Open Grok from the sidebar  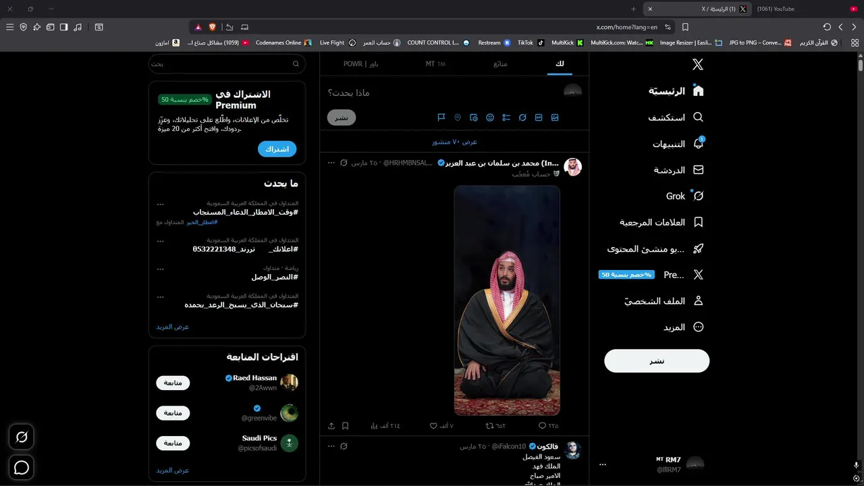click(x=685, y=196)
